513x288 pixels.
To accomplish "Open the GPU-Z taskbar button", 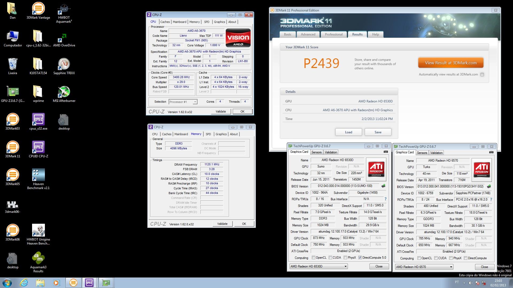I will click(x=106, y=283).
